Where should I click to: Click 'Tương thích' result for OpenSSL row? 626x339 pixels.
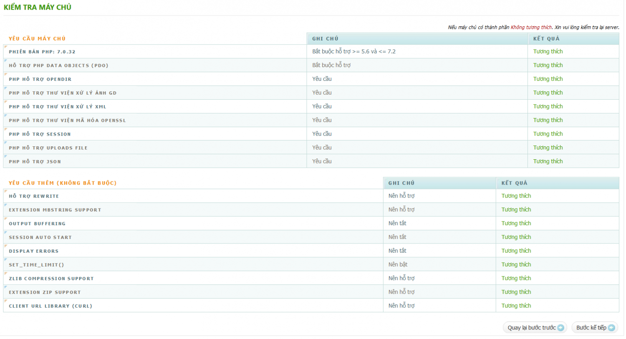click(548, 120)
